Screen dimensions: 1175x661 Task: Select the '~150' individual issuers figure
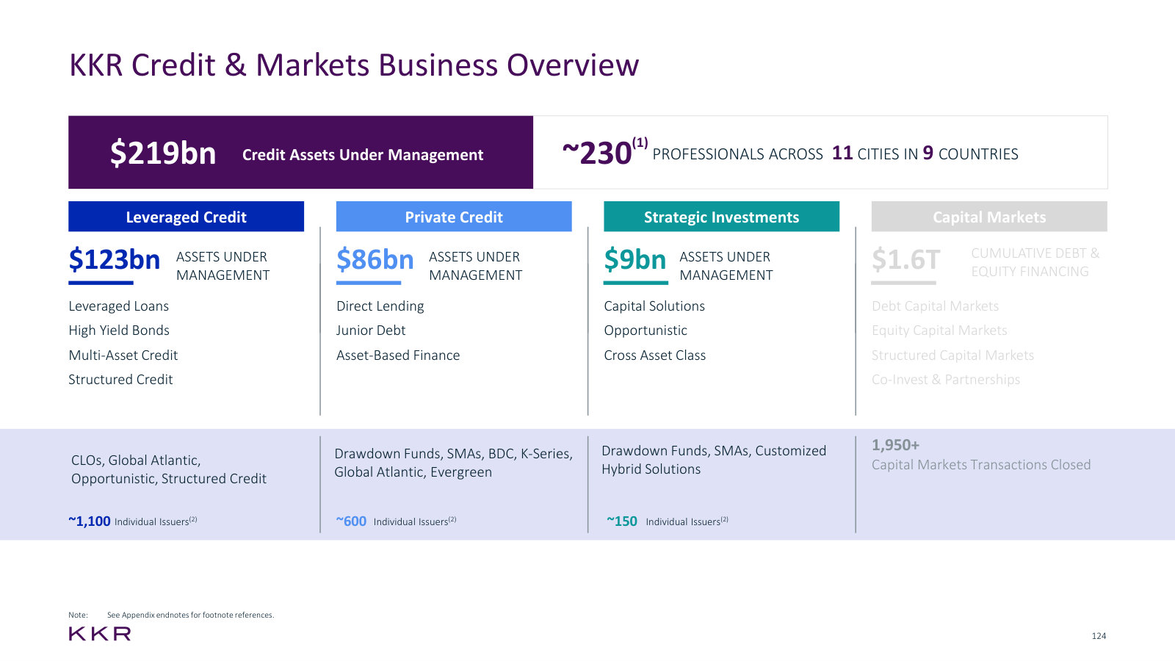click(x=622, y=521)
